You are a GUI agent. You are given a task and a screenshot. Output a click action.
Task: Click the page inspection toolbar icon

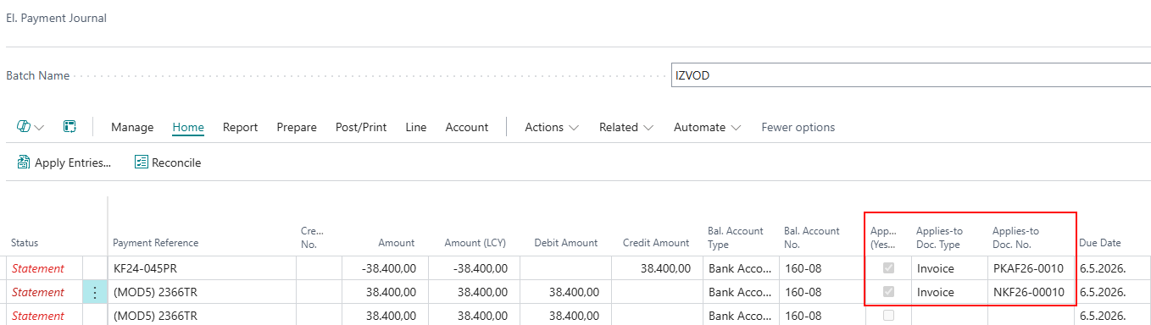point(70,127)
